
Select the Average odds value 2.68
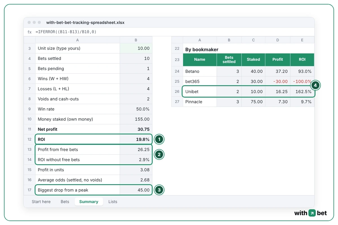tap(136, 180)
